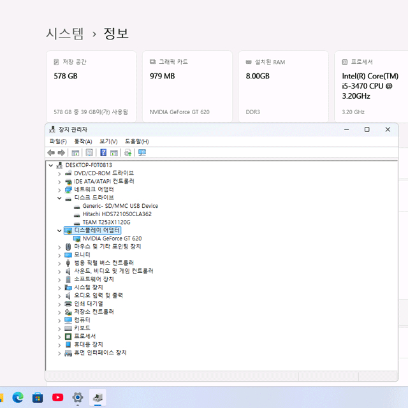Go back to 시스템 in the breadcrumb
408x408 pixels.
(65, 34)
